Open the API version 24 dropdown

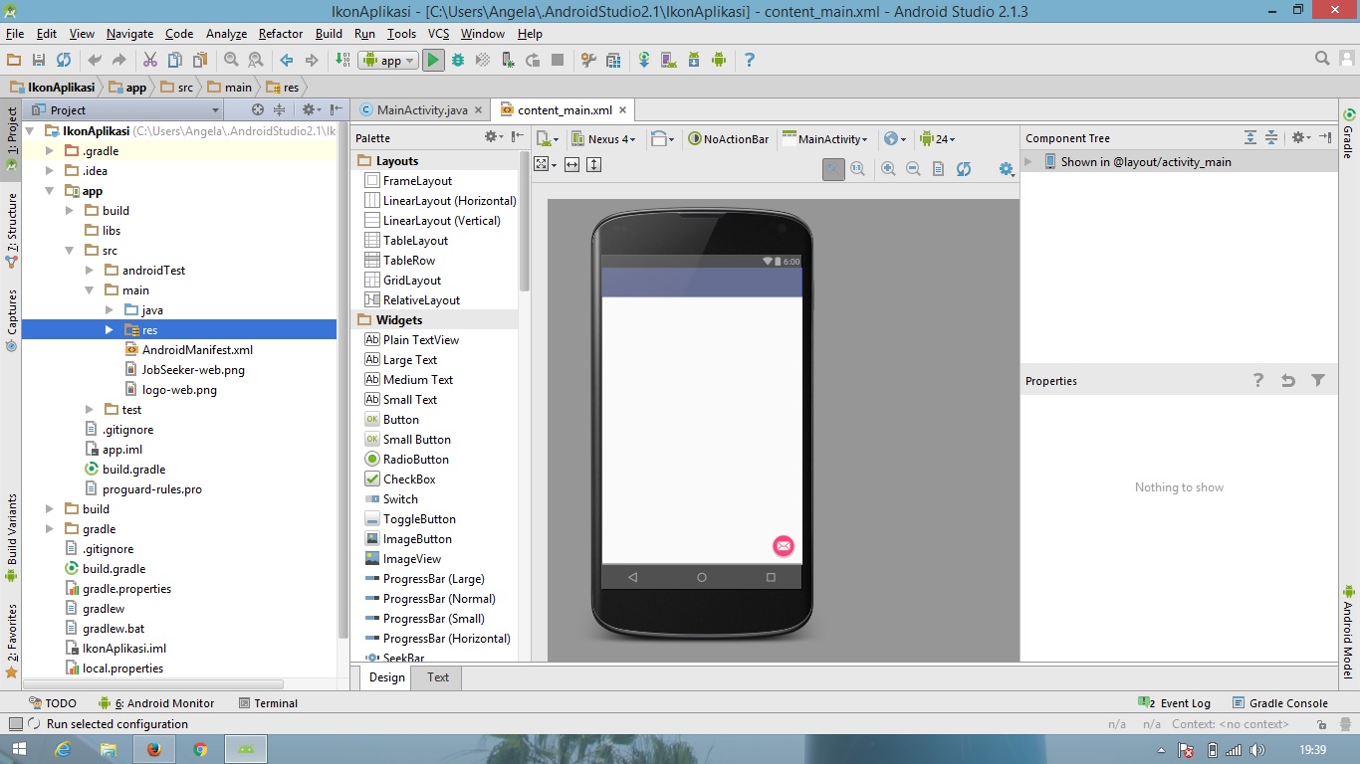(x=937, y=140)
